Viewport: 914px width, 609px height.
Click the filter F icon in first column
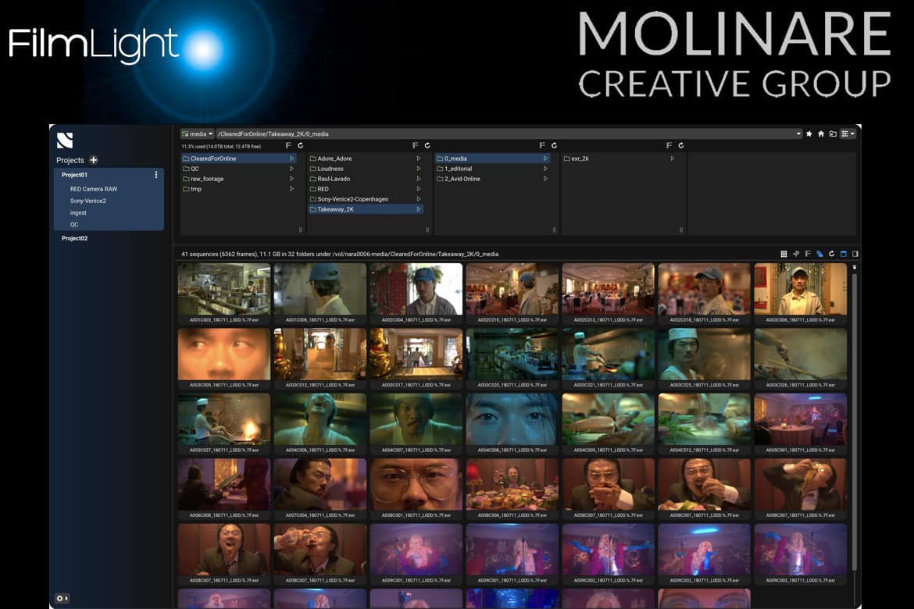tap(288, 146)
